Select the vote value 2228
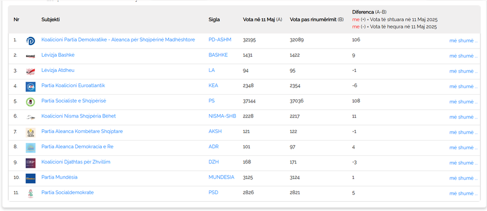 click(248, 116)
